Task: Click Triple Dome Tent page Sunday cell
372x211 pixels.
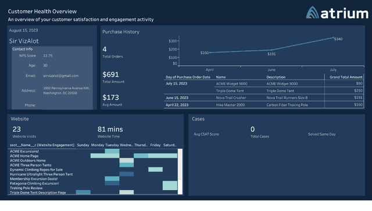Action: coord(83,192)
